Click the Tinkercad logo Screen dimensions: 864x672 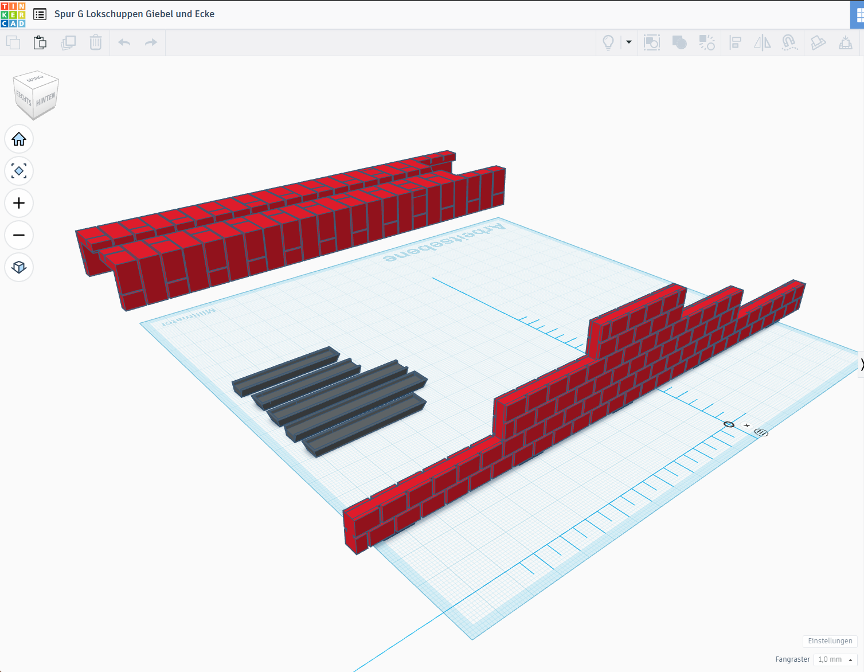13,14
